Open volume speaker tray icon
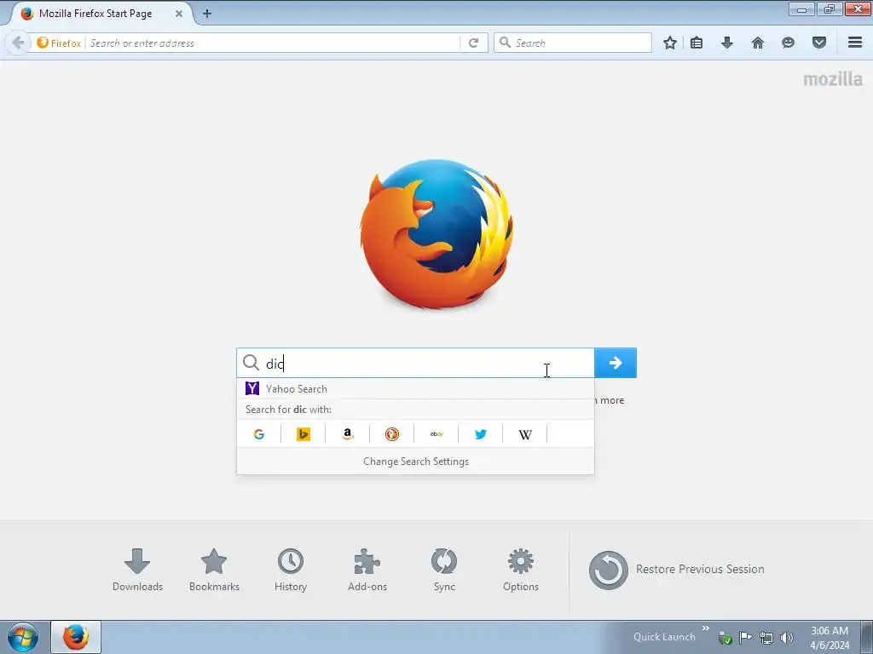This screenshot has height=654, width=873. coord(787,637)
